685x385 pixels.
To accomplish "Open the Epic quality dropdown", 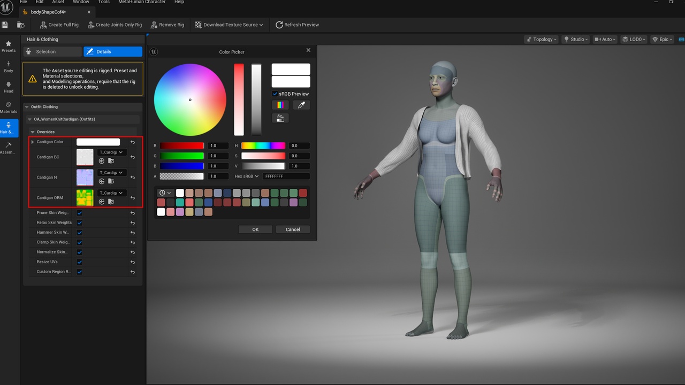I will 662,39.
